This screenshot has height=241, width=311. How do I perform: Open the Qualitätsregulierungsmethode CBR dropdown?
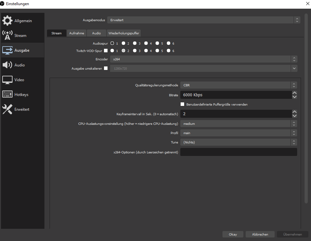coord(239,85)
